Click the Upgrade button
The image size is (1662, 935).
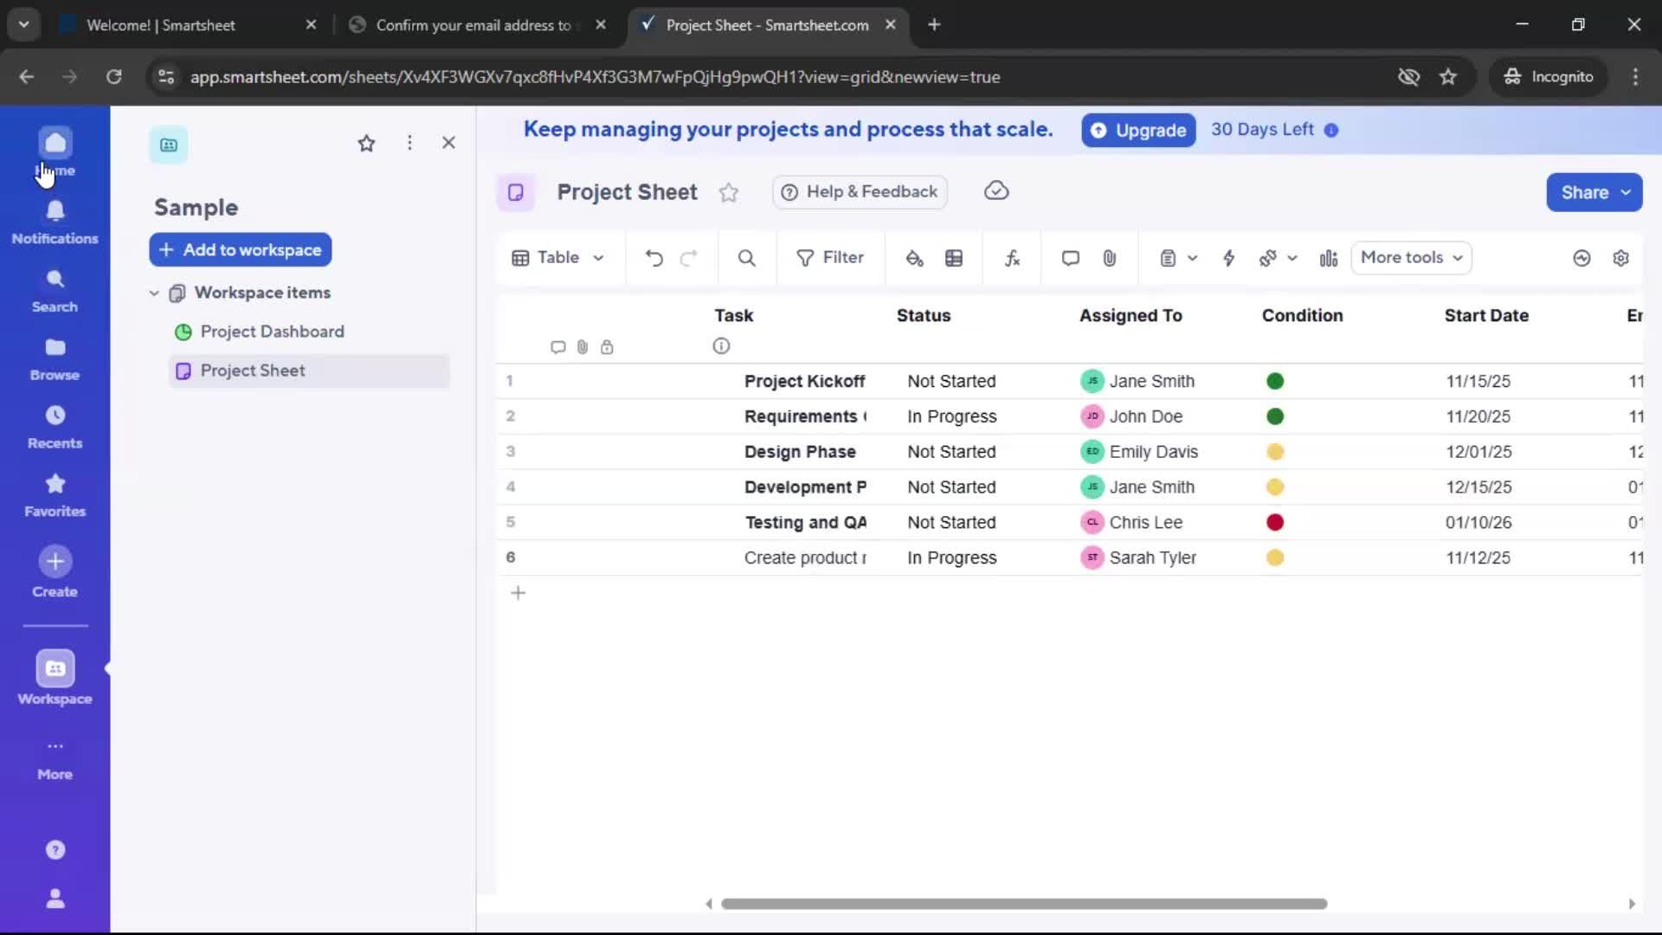(x=1137, y=130)
